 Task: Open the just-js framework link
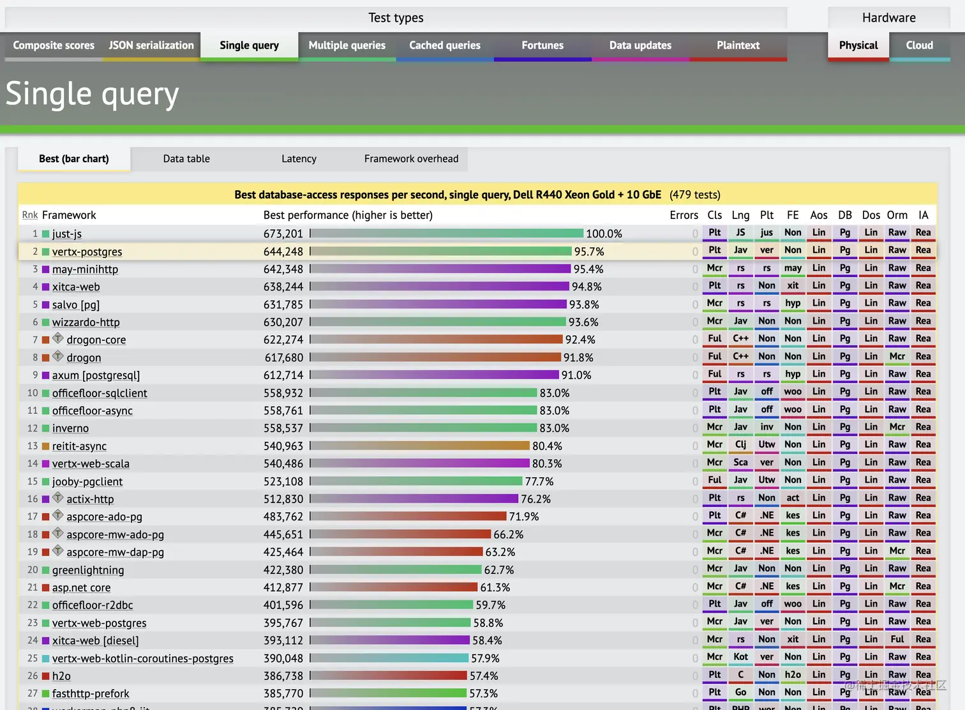(x=67, y=234)
